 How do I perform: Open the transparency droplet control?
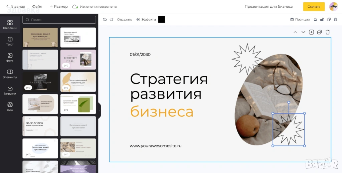315,20
